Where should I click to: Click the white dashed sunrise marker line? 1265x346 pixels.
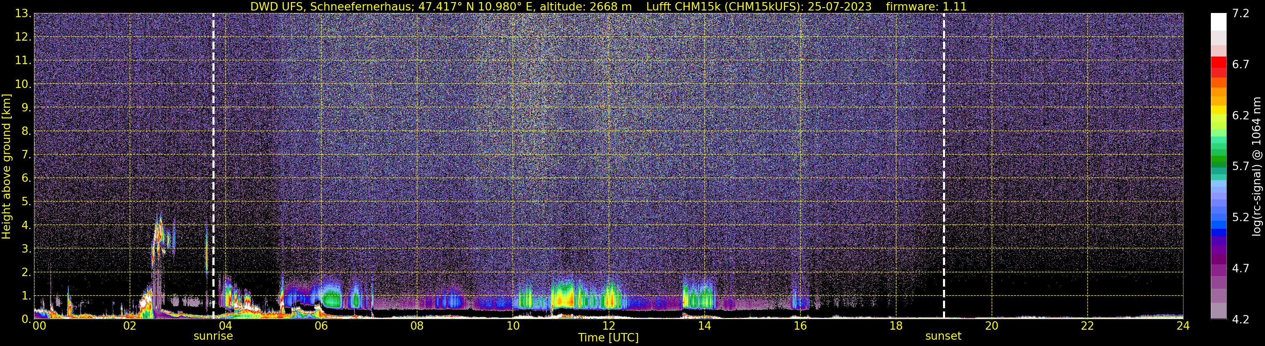click(213, 165)
